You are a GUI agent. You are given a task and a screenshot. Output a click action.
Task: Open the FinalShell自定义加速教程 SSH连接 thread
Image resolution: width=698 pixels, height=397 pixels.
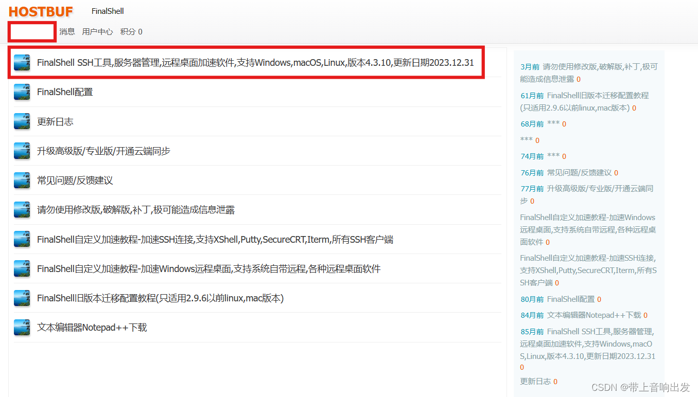pyautogui.click(x=215, y=239)
